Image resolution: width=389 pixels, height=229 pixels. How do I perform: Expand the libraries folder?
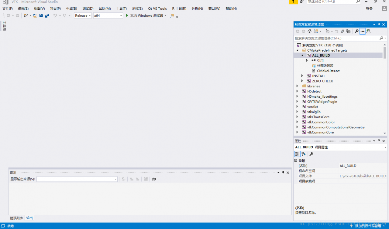point(297,86)
